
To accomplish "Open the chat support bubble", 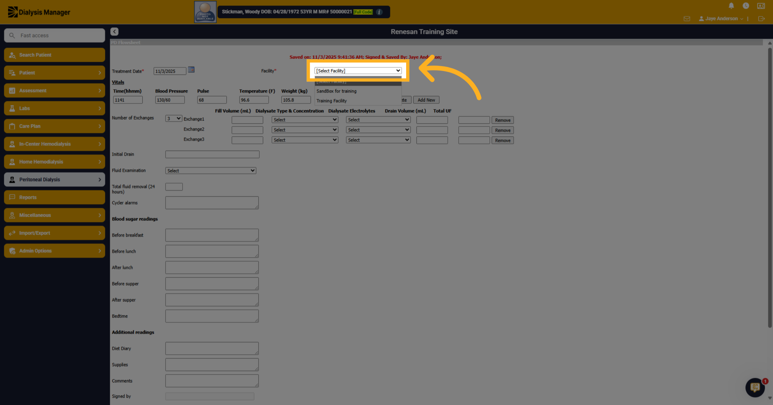I will (755, 387).
